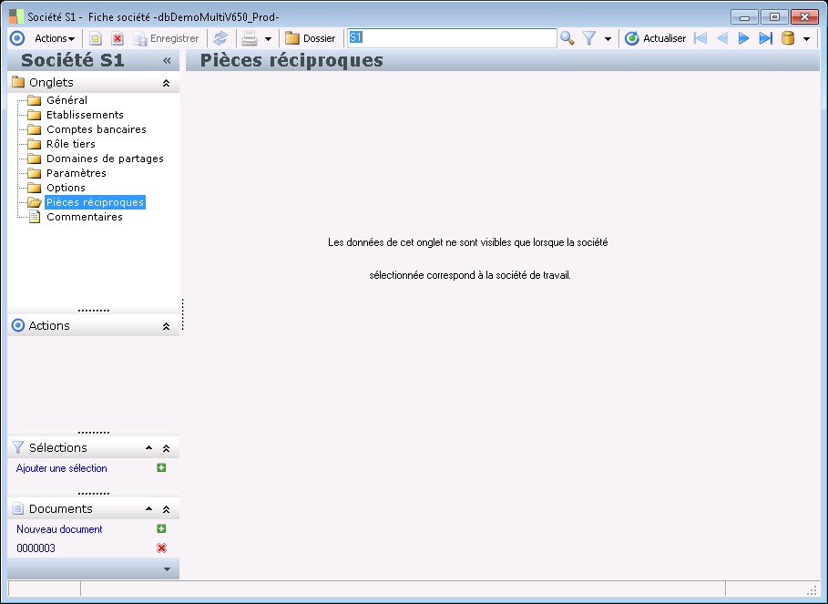Open the Rôle tiers tab
Image resolution: width=828 pixels, height=604 pixels.
pyautogui.click(x=71, y=144)
